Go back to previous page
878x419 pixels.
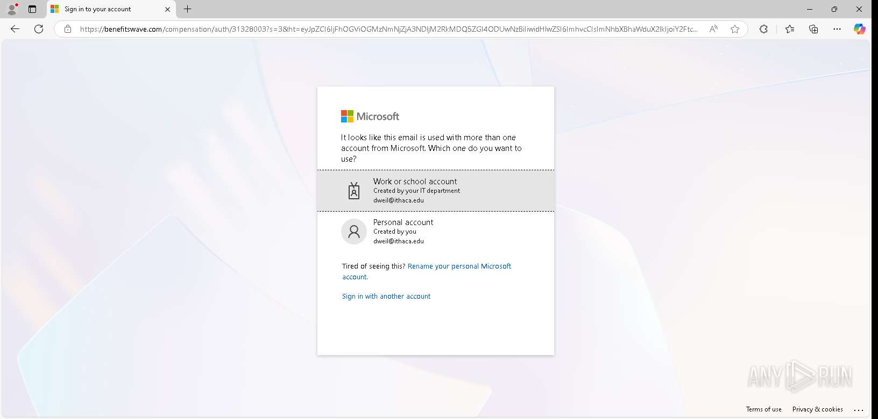15,29
